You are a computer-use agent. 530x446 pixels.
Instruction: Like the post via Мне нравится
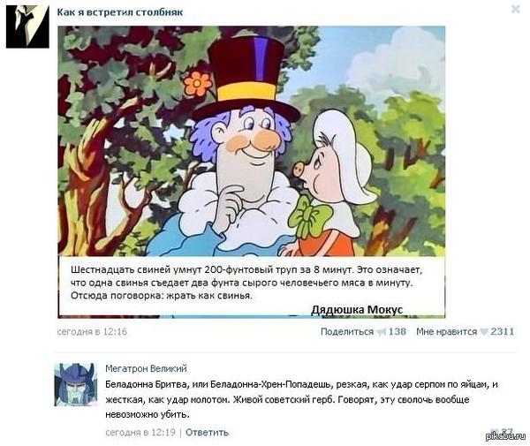pos(446,331)
